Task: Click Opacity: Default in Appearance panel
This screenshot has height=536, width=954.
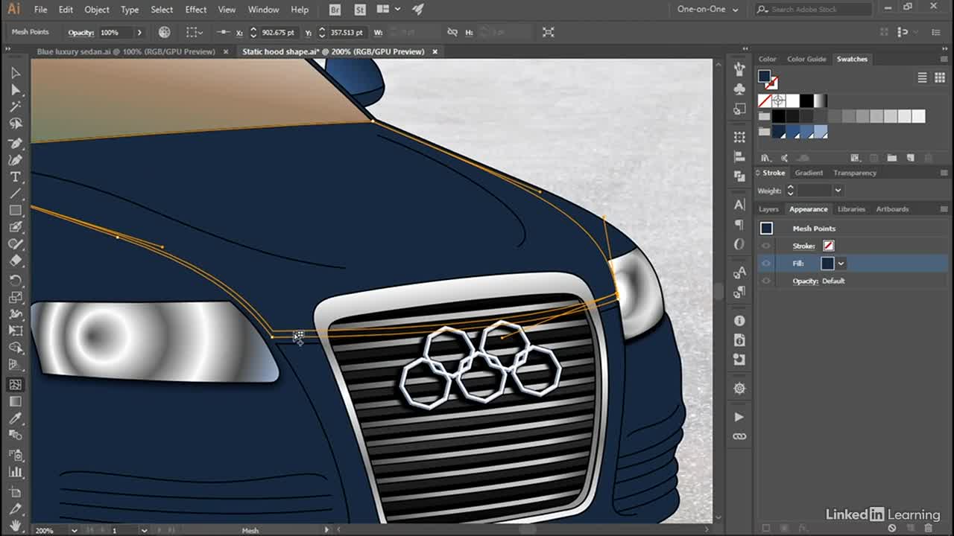Action: [x=818, y=281]
